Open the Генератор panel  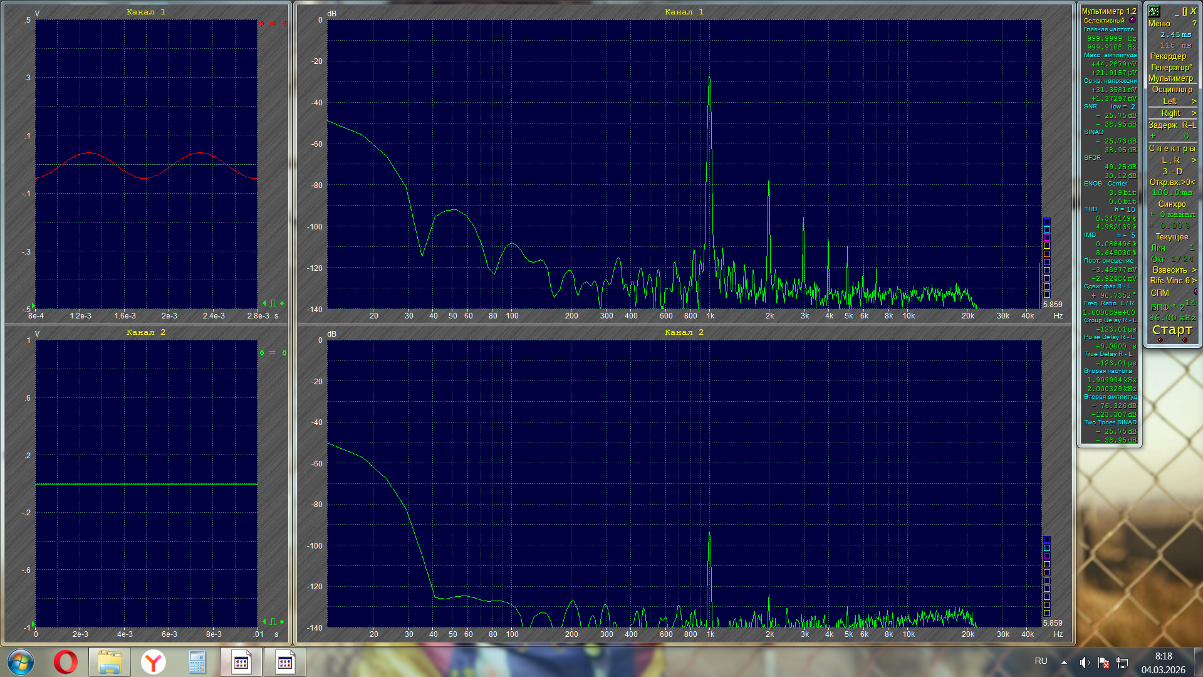click(1170, 67)
